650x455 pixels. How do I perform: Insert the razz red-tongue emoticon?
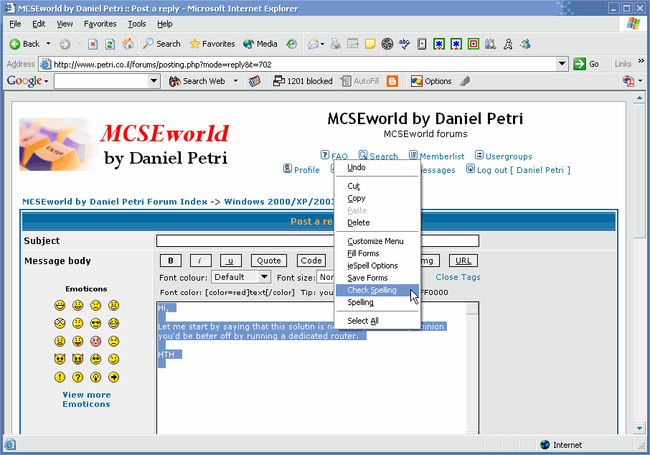point(78,342)
